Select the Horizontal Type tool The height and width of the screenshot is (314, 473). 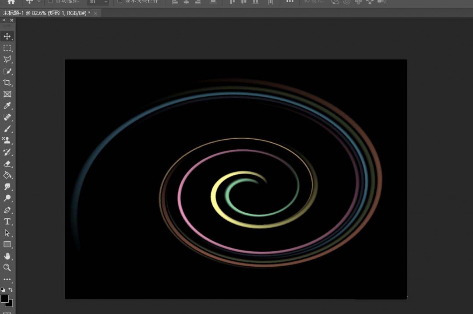pos(7,222)
